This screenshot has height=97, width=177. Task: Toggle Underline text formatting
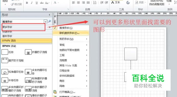(x=37, y=3)
